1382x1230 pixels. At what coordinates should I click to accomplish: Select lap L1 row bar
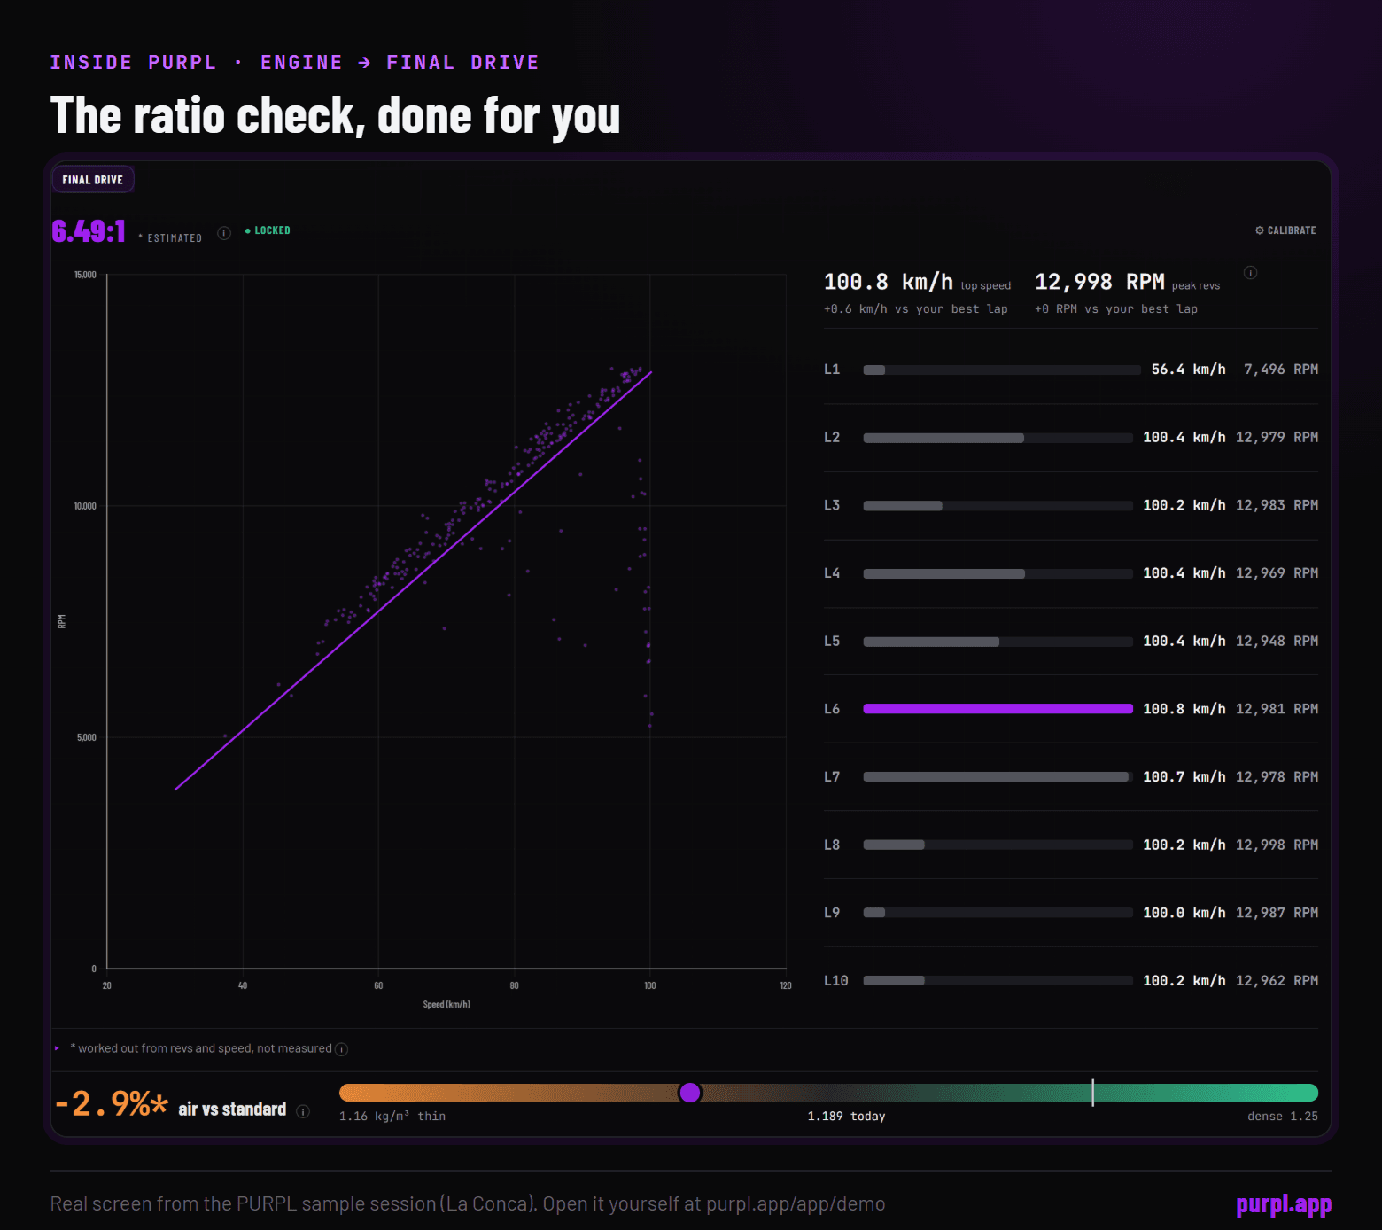pos(1001,370)
